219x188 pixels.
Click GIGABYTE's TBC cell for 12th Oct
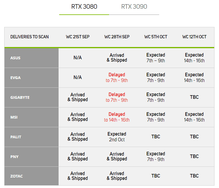click(194, 97)
